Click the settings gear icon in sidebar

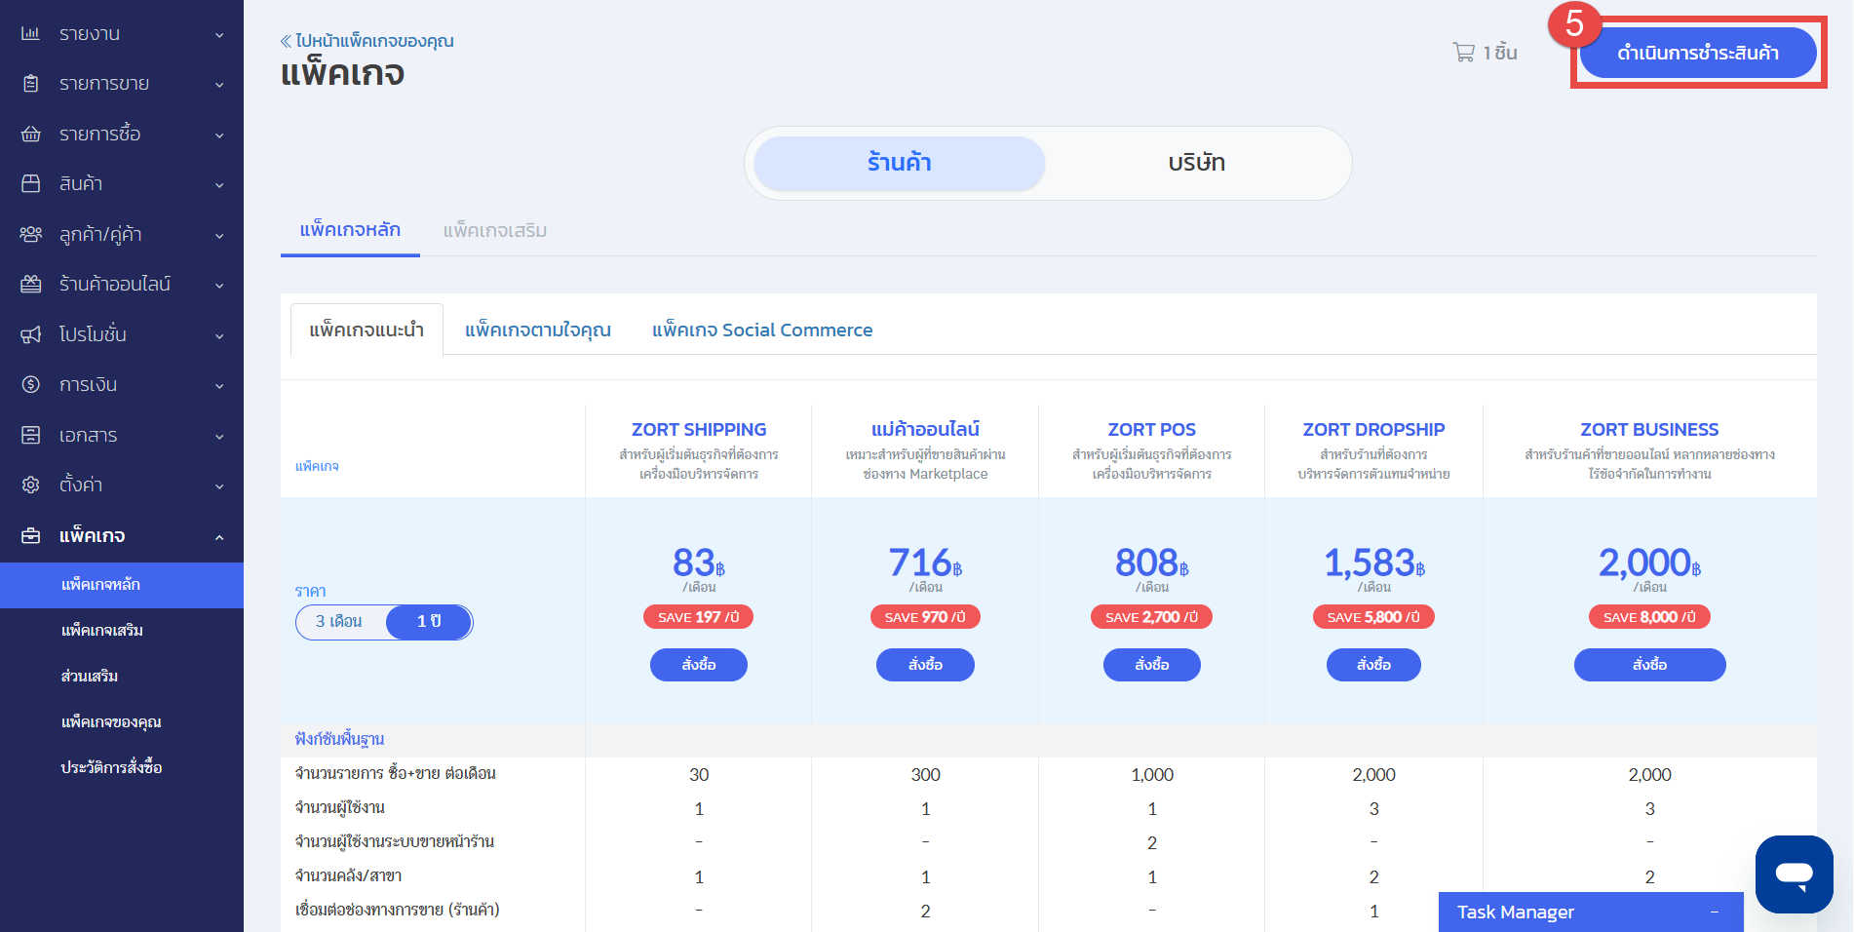(31, 485)
